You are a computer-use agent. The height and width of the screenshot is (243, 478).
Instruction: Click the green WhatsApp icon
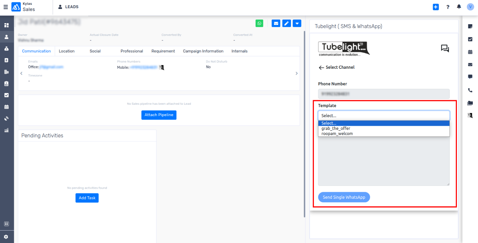tap(259, 24)
